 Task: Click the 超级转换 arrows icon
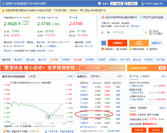(x=147, y=49)
